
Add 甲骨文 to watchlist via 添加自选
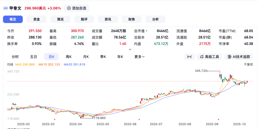click(76, 8)
